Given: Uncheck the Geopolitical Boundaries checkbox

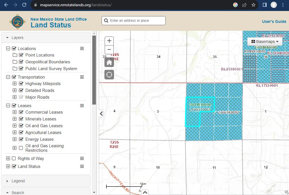Looking at the screenshot, I should (x=21, y=62).
